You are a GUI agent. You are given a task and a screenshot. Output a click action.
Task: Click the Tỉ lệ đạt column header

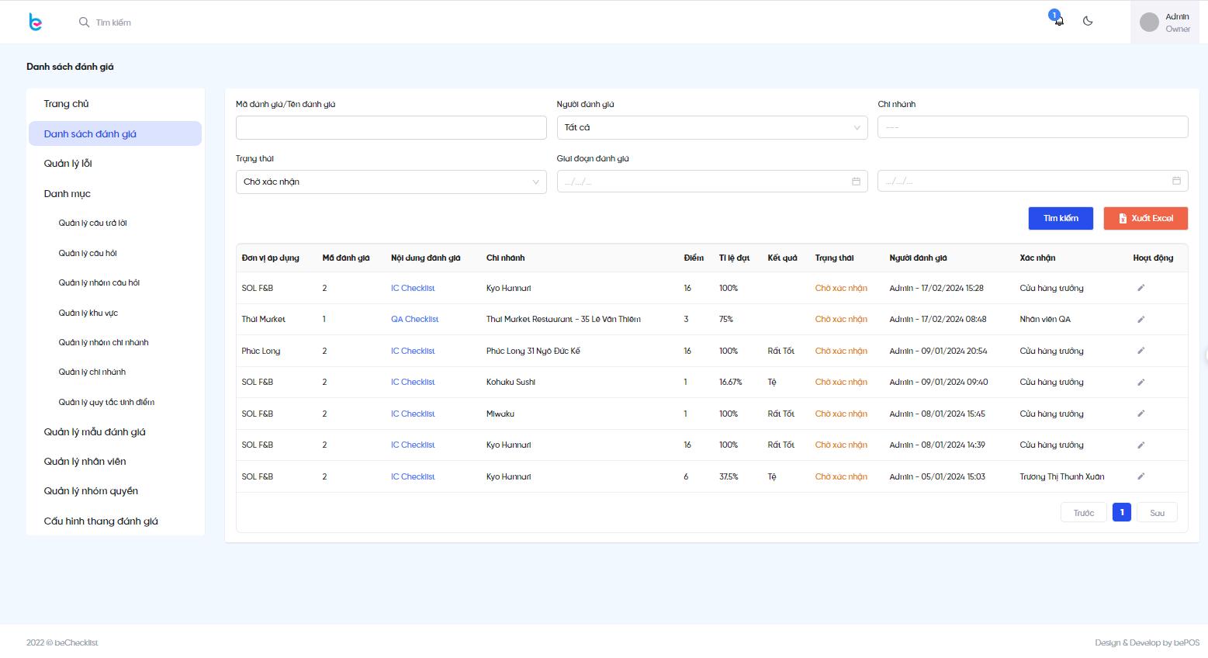pyautogui.click(x=734, y=258)
